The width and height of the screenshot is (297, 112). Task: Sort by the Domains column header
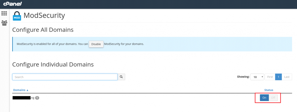pos(21,90)
